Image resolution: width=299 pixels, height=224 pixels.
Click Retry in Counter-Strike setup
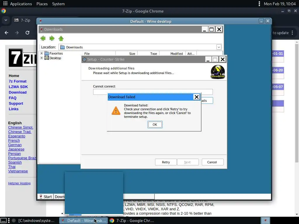(166, 162)
